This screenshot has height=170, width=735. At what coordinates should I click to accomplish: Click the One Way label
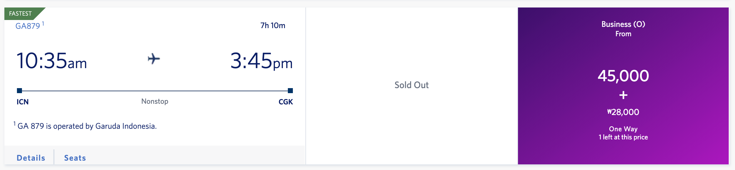tap(623, 129)
